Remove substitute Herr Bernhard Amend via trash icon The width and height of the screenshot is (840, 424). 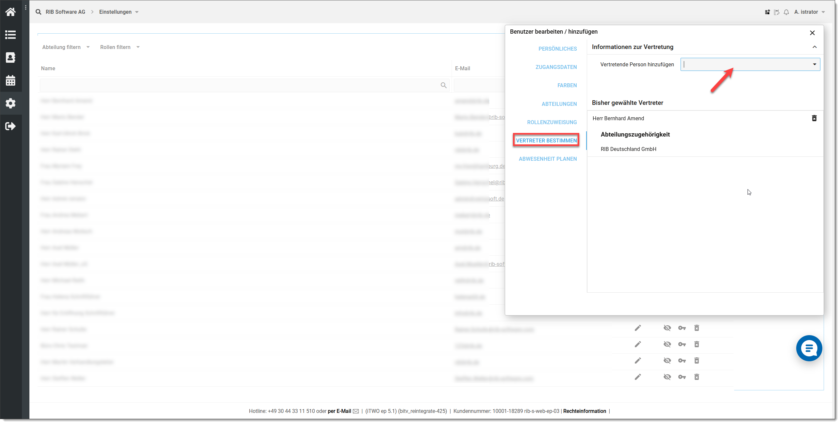click(x=814, y=118)
